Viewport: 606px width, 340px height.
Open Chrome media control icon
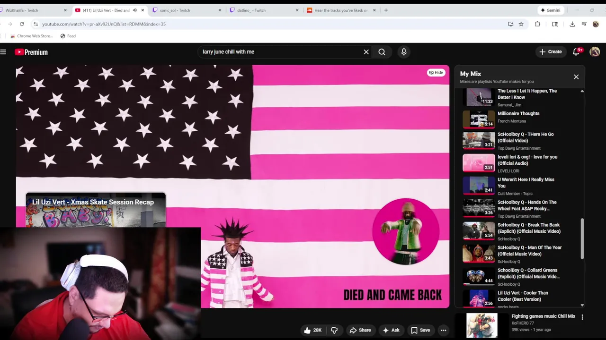584,24
